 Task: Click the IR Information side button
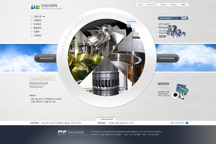pos(168,58)
